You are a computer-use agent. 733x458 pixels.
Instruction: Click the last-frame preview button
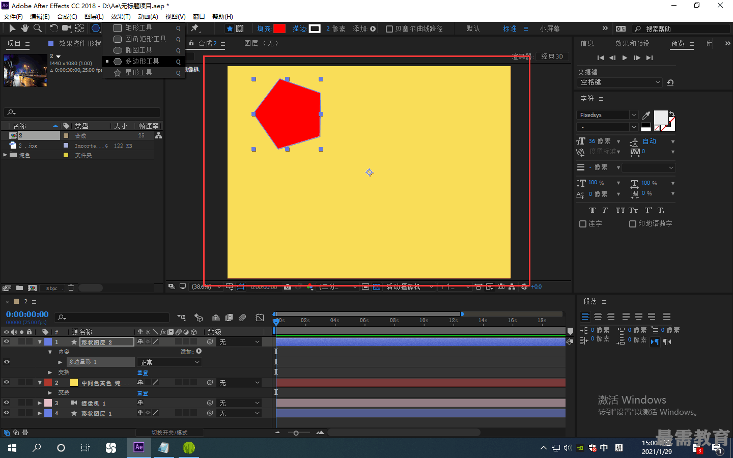tap(650, 58)
